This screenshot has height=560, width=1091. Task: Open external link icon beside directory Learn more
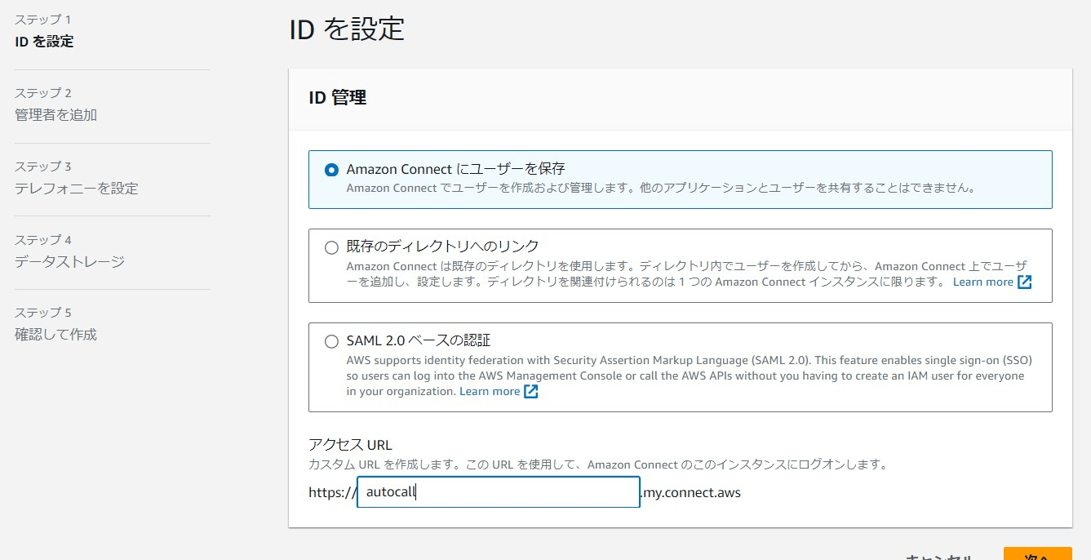[1025, 282]
